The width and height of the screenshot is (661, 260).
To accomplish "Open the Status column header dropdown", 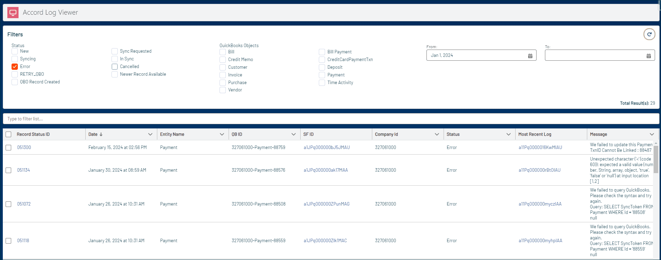I will (x=508, y=134).
